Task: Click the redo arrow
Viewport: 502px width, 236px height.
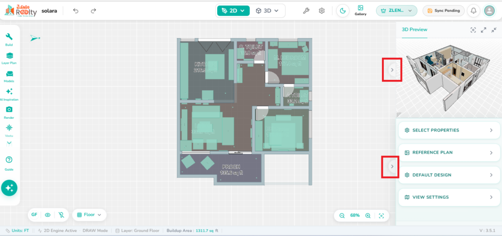Action: coord(93,11)
